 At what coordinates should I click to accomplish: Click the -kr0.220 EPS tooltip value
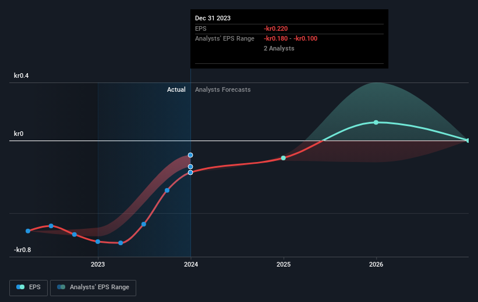[275, 28]
